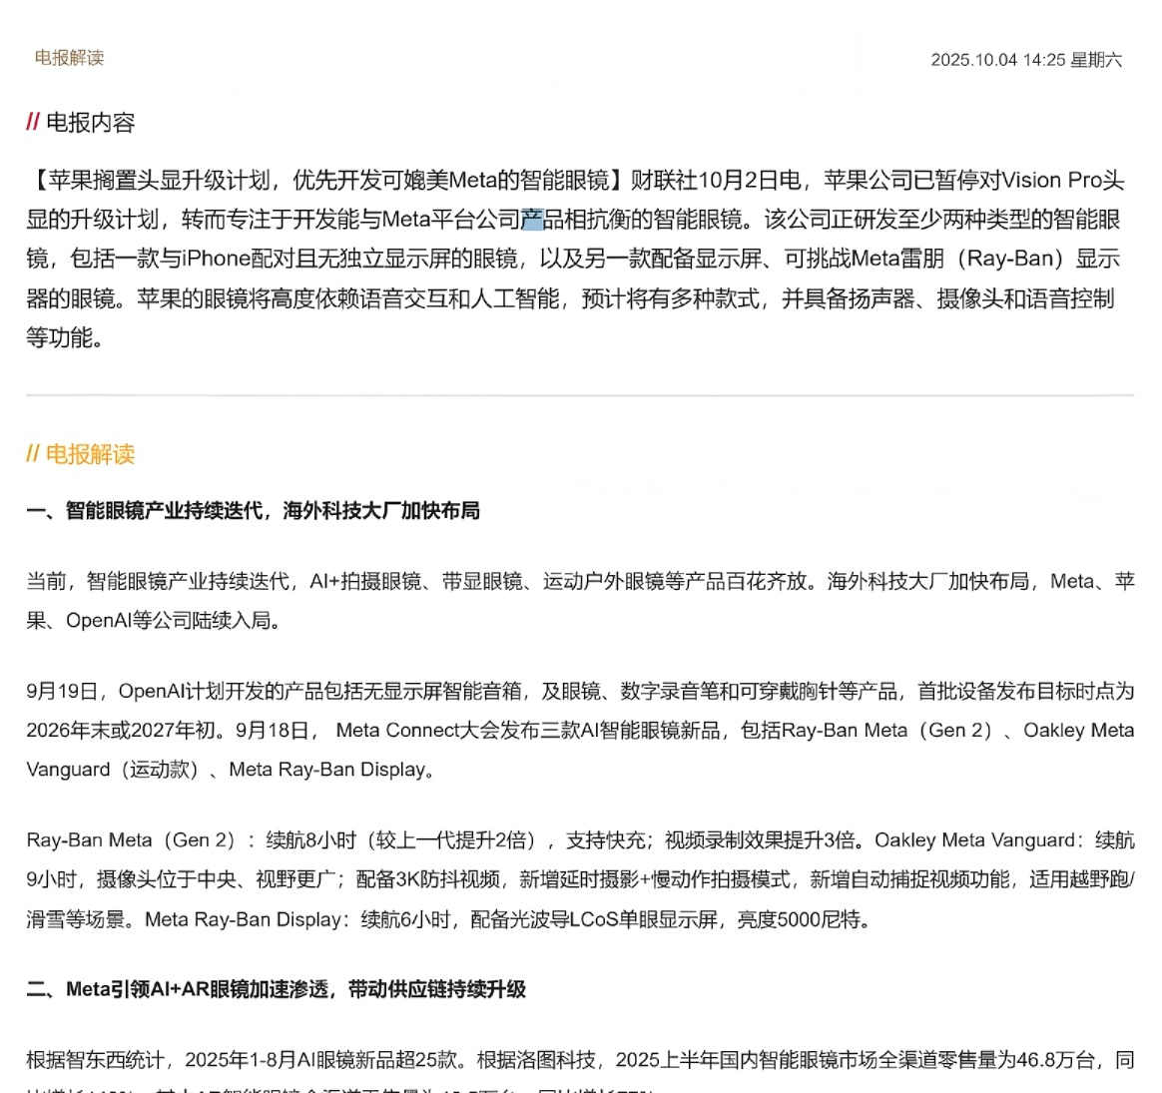1162x1093 pixels.
Task: Click the red double-slash icon beside 电报内容
Action: [x=33, y=122]
